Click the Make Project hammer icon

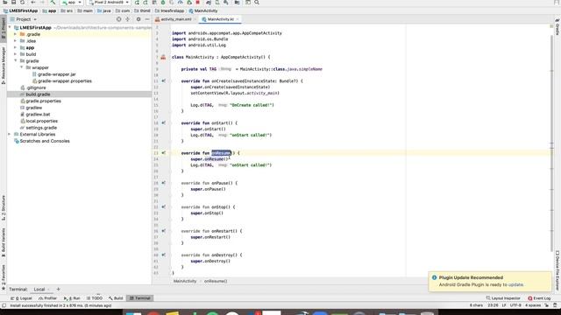click(x=53, y=3)
